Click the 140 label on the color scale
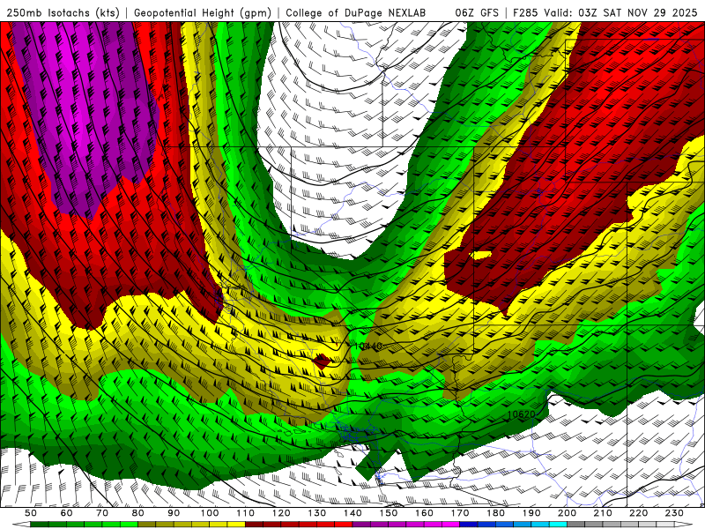 coord(352,513)
